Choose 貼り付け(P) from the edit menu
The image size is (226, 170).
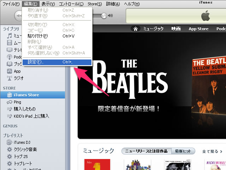(x=57, y=36)
